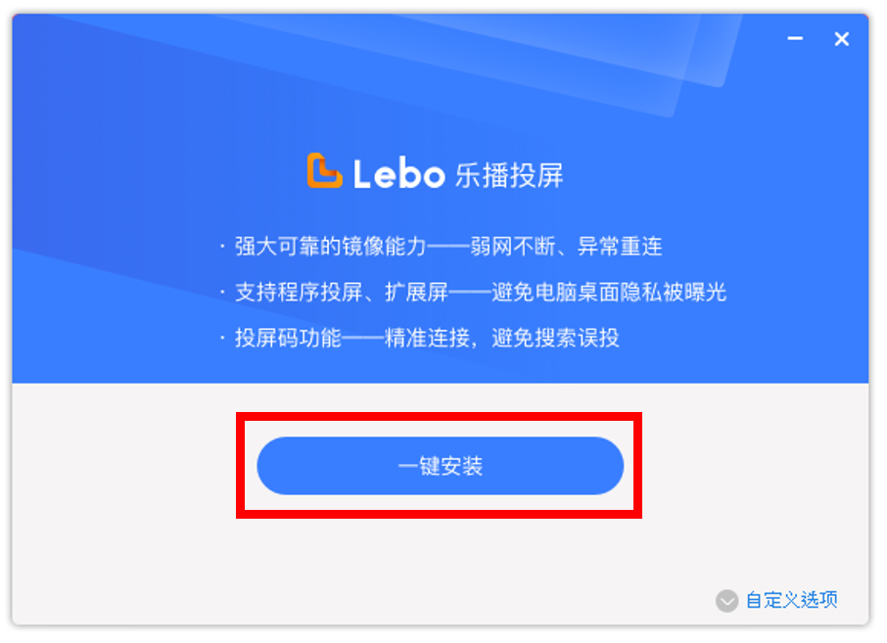Select the 投屏码功能 feature text
Image resolution: width=887 pixels, height=643 pixels.
[x=288, y=339]
